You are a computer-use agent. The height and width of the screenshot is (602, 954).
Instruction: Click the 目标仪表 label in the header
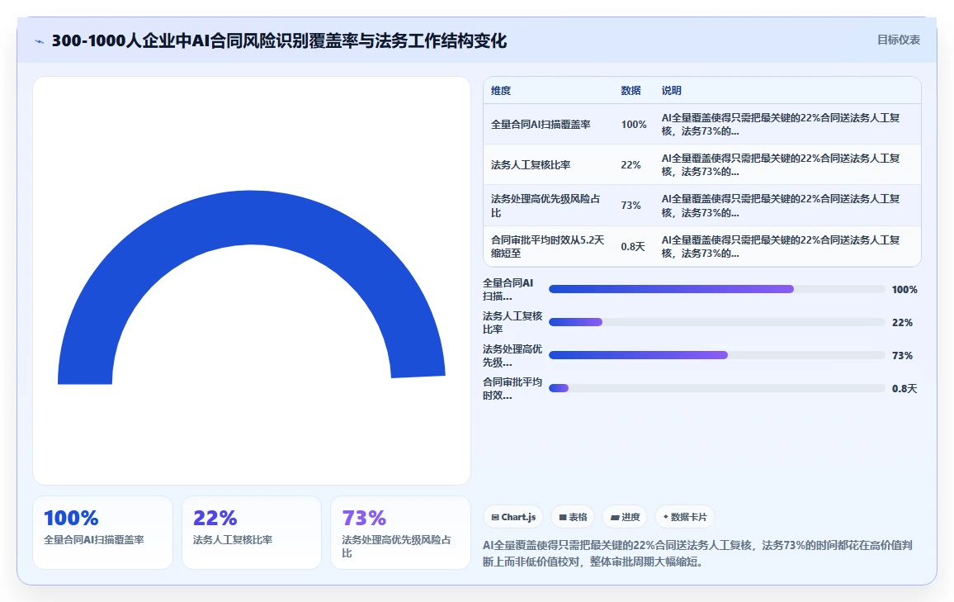coord(898,40)
